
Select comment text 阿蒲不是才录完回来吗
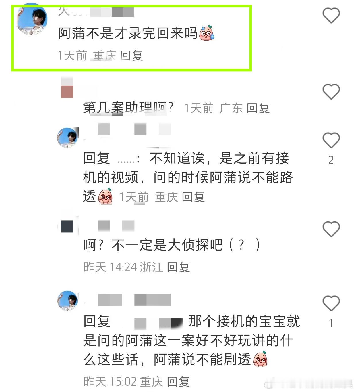point(128,33)
